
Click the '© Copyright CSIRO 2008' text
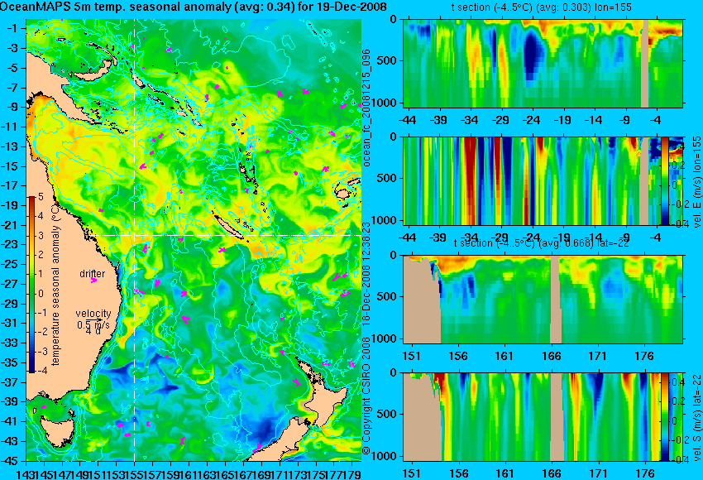pos(366,396)
